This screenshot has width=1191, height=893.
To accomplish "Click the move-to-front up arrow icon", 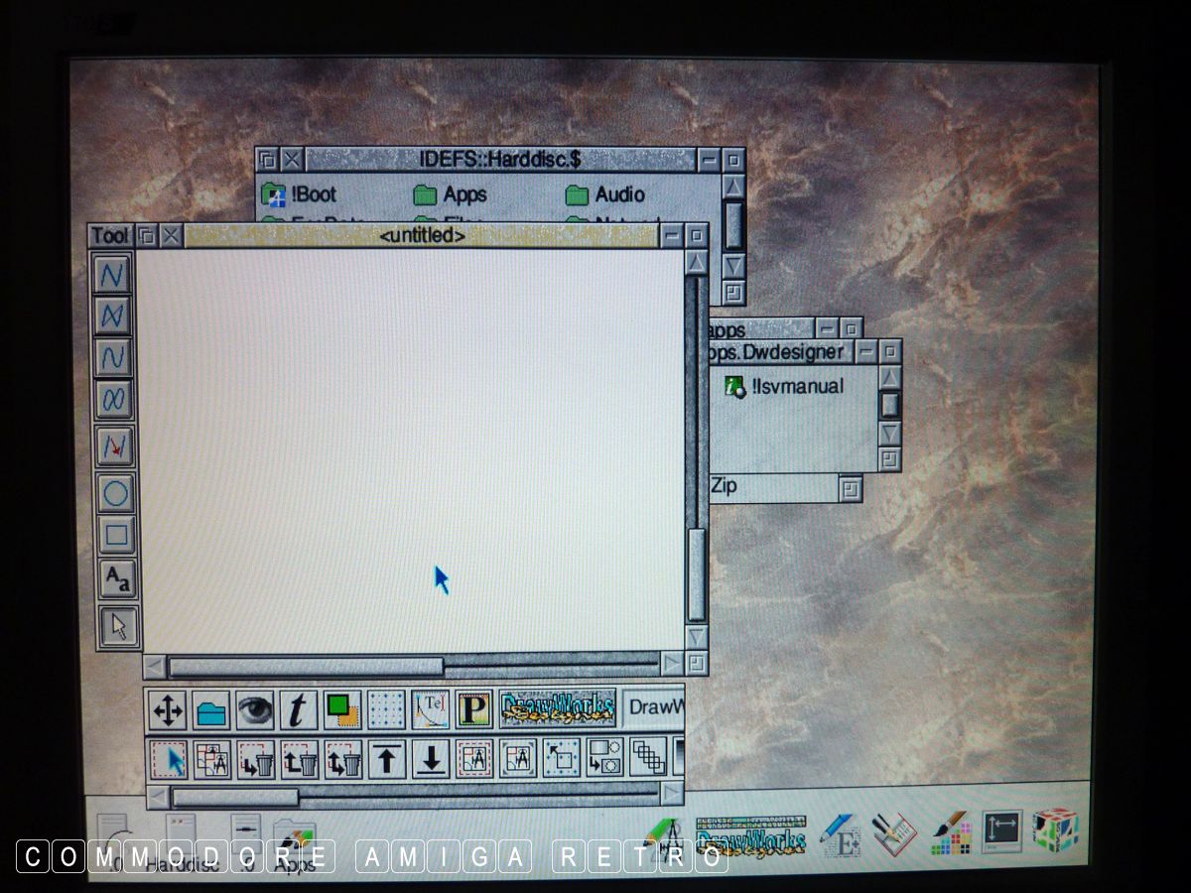I will click(386, 759).
